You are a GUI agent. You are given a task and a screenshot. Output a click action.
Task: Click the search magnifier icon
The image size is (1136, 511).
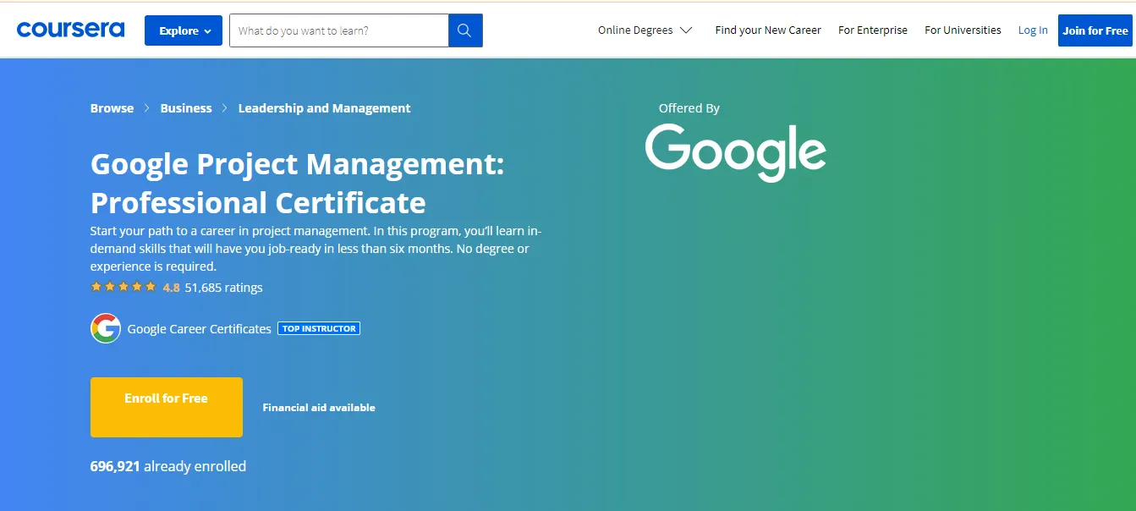464,30
